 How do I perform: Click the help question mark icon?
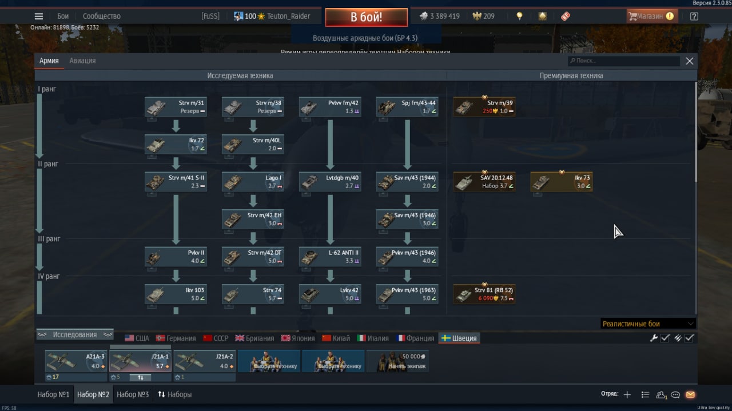pyautogui.click(x=694, y=16)
